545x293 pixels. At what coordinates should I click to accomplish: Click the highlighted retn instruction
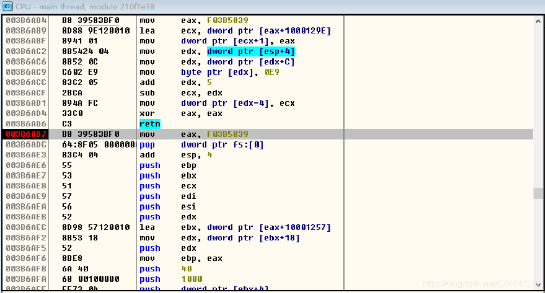click(x=150, y=124)
